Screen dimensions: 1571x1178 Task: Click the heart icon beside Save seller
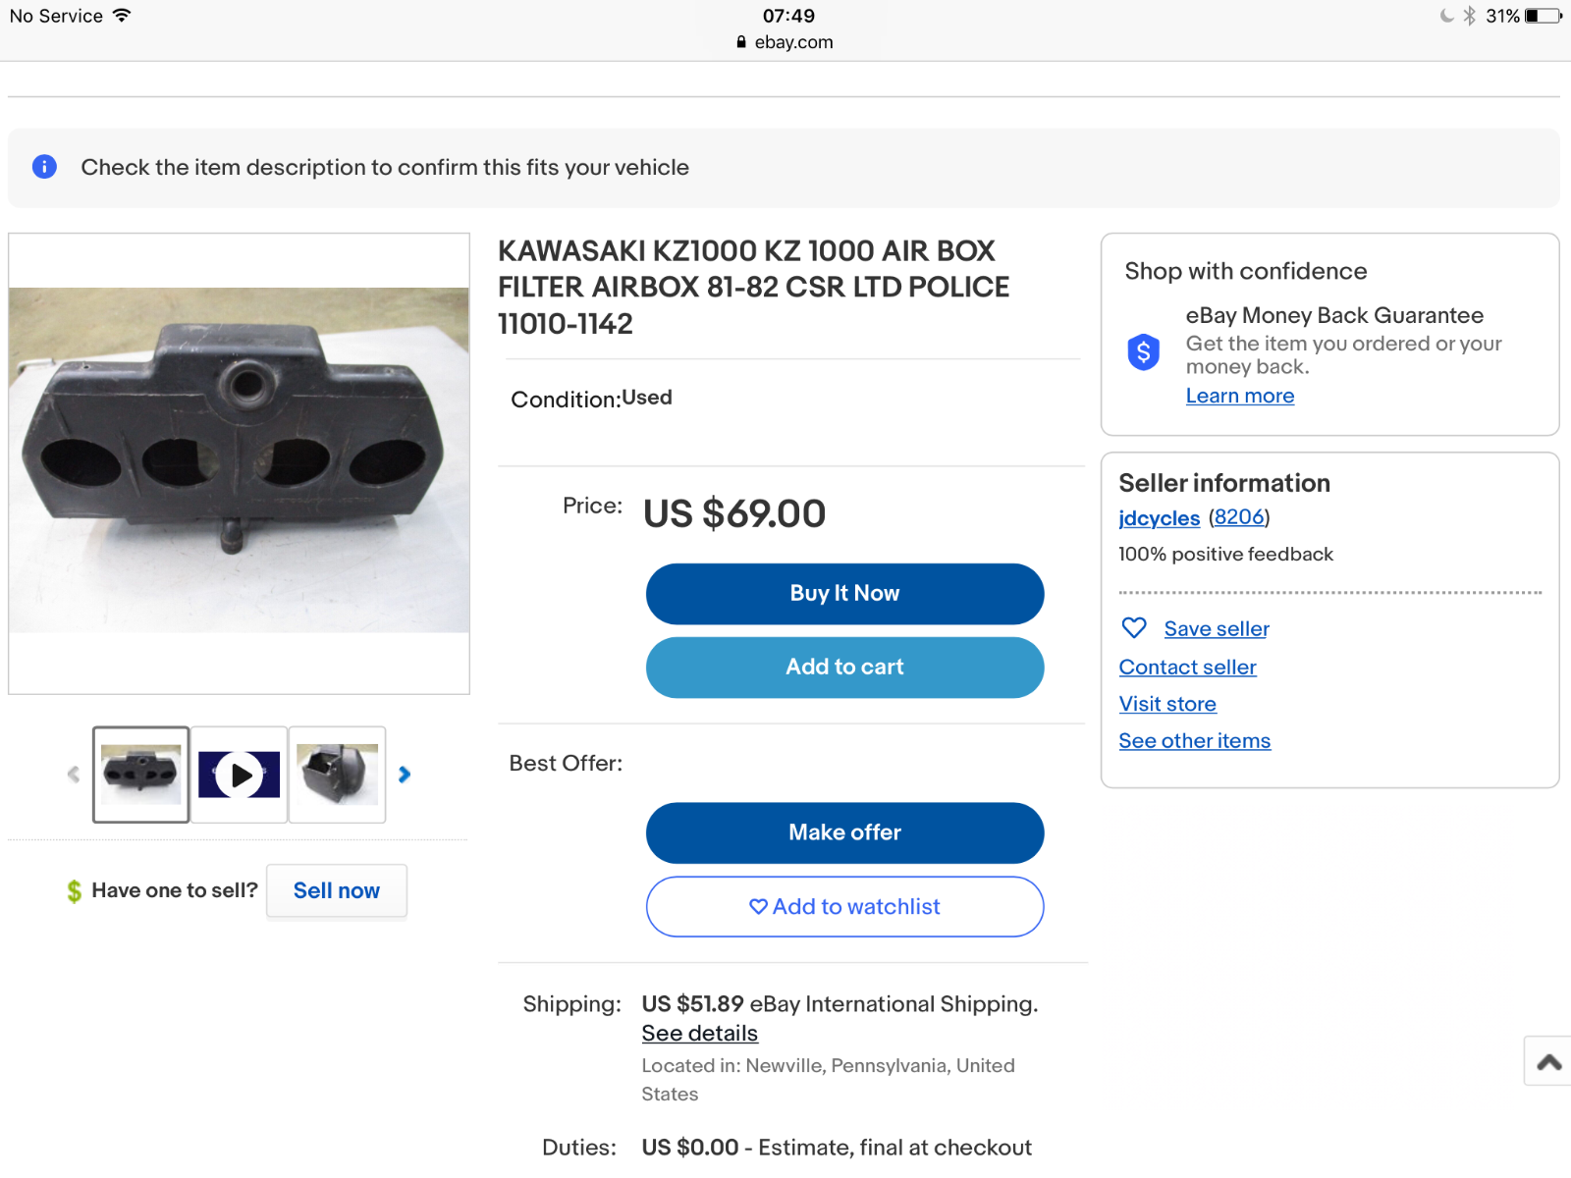1134,627
